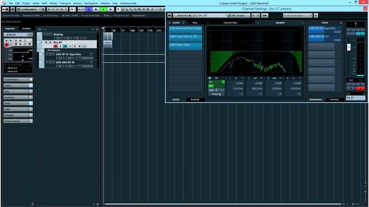
Task: Click the Stop transport button
Action: [96, 9]
